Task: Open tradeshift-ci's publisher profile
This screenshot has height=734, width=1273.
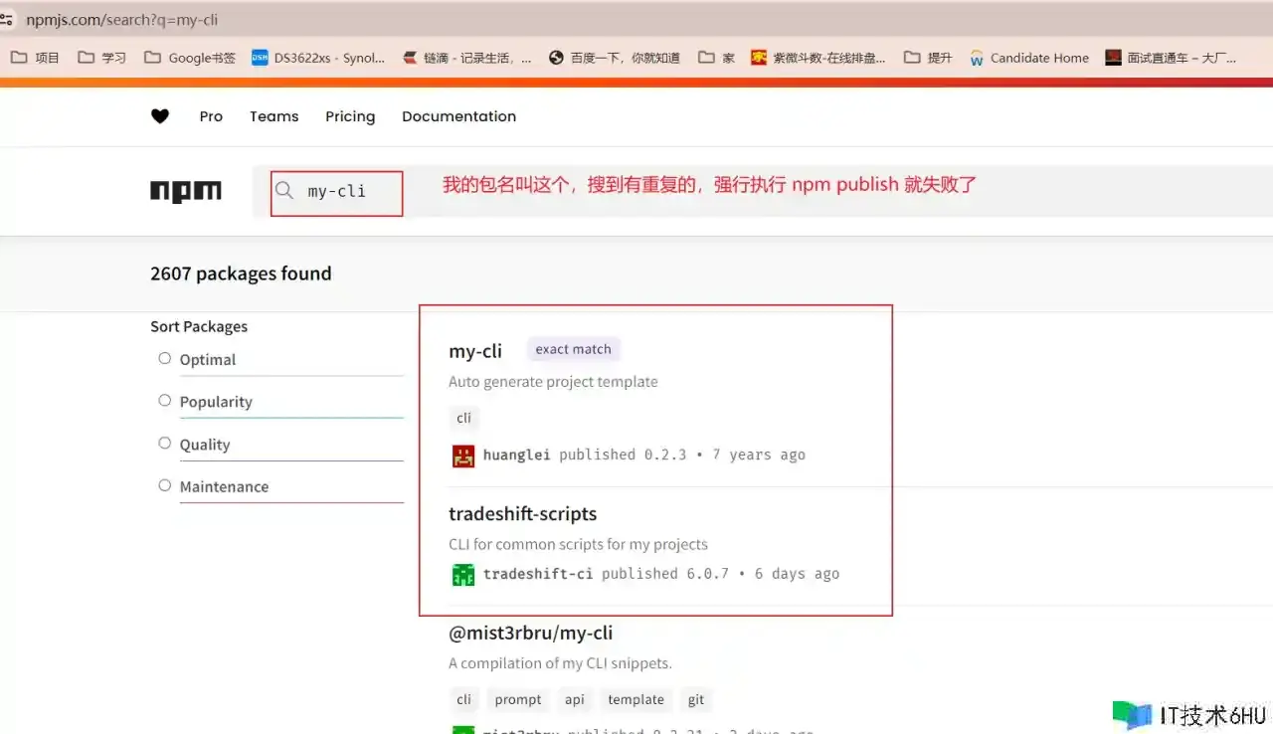Action: (538, 574)
